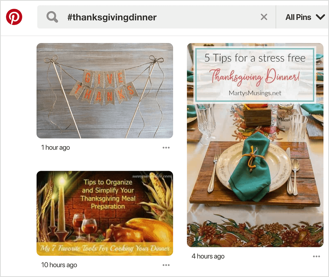Click the 1 hour ago timestamp link
Screen dimensions: 329x277
click(x=56, y=148)
